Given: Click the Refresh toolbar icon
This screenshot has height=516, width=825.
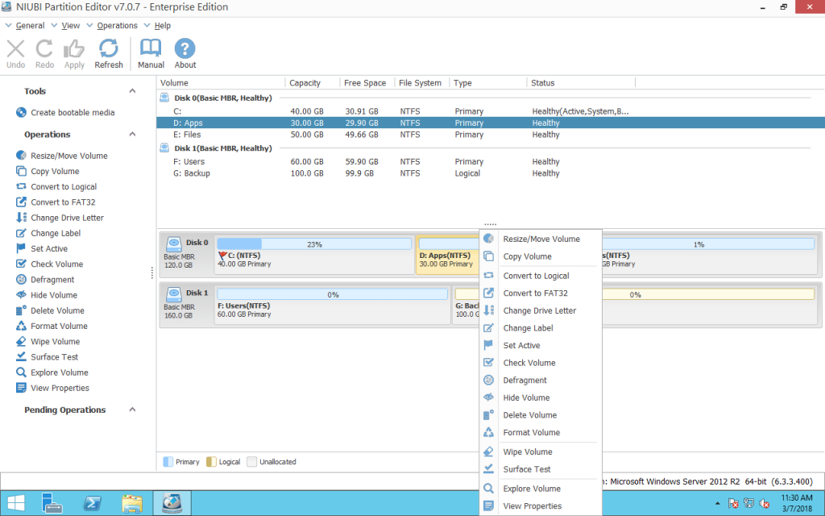Looking at the screenshot, I should coord(108,52).
